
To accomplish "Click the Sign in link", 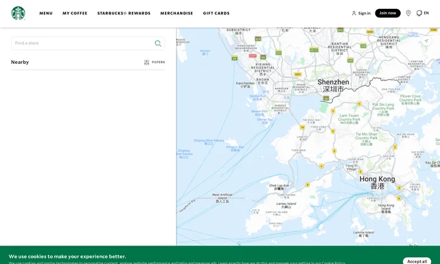I will click(x=364, y=13).
